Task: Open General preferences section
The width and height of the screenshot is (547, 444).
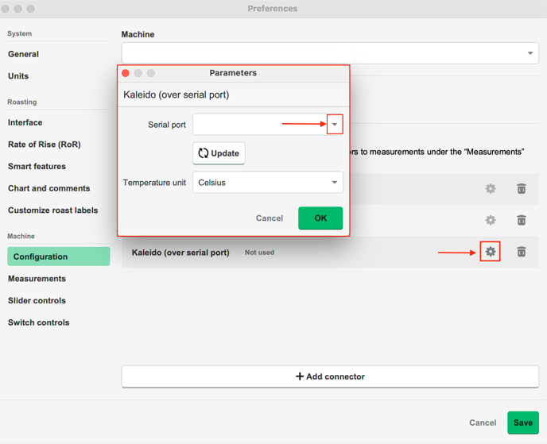Action: [23, 54]
